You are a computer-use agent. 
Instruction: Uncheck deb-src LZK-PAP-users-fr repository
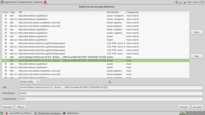pyautogui.click(x=6, y=47)
